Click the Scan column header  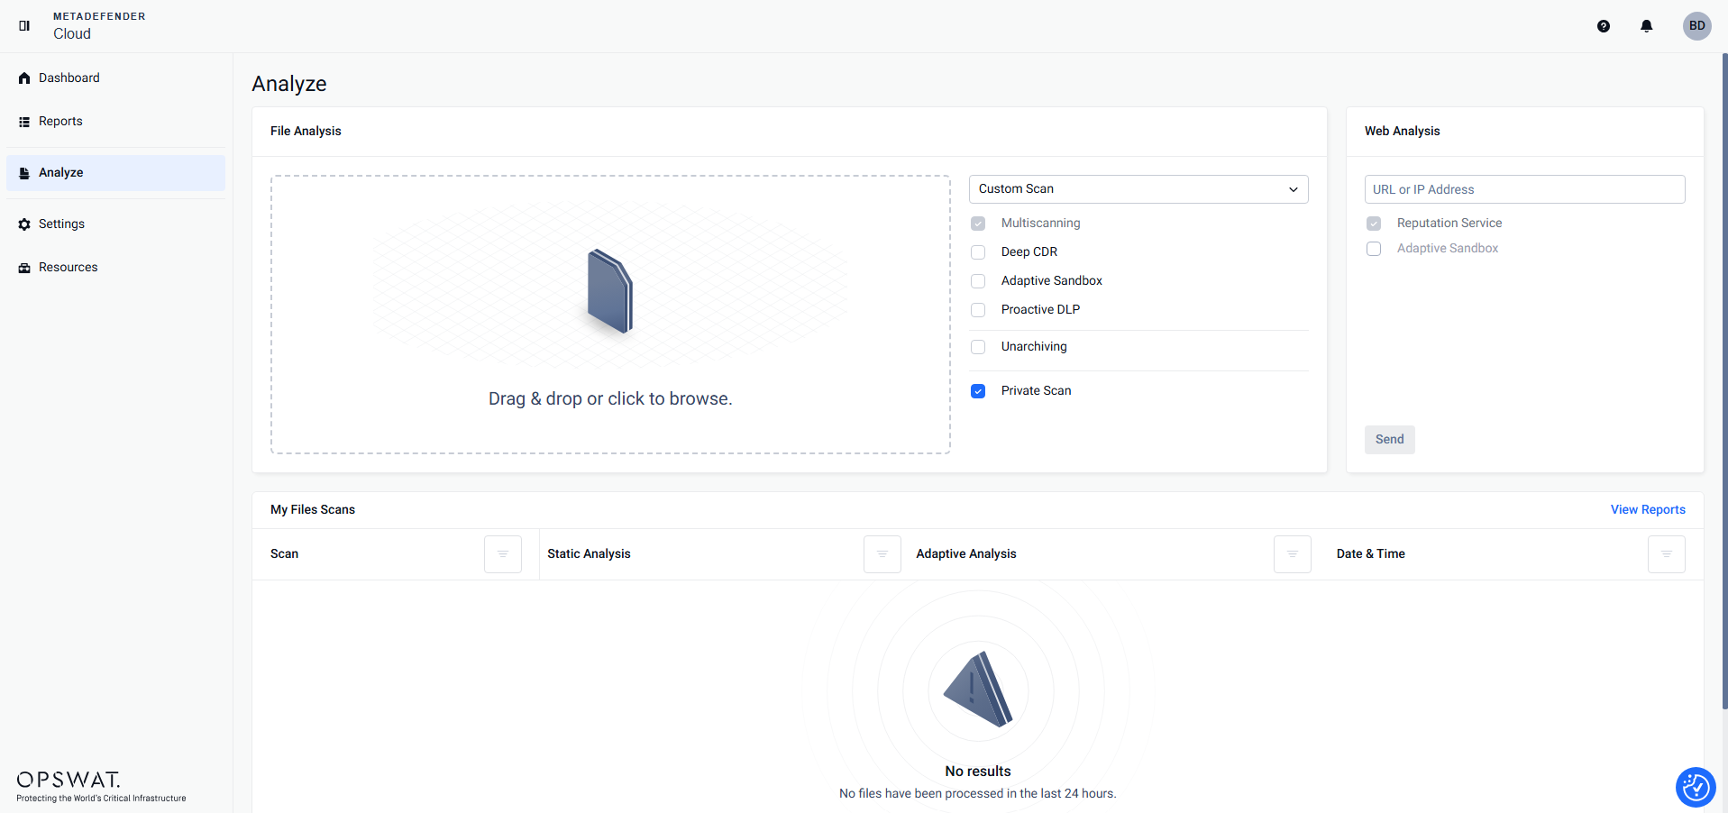[285, 554]
